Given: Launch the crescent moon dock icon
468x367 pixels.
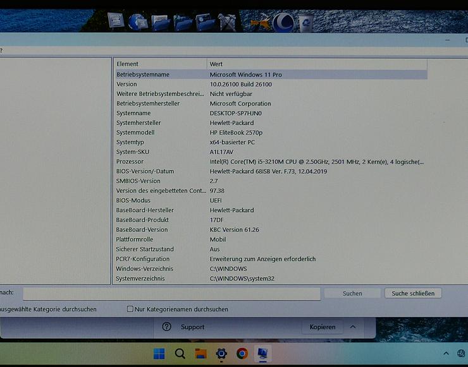Looking at the screenshot, I should 283,22.
